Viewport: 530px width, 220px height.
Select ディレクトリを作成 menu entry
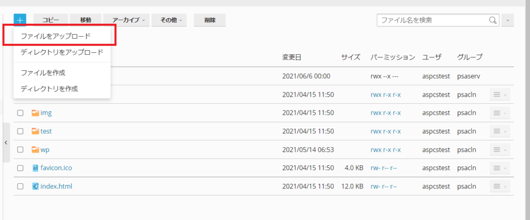coord(49,89)
